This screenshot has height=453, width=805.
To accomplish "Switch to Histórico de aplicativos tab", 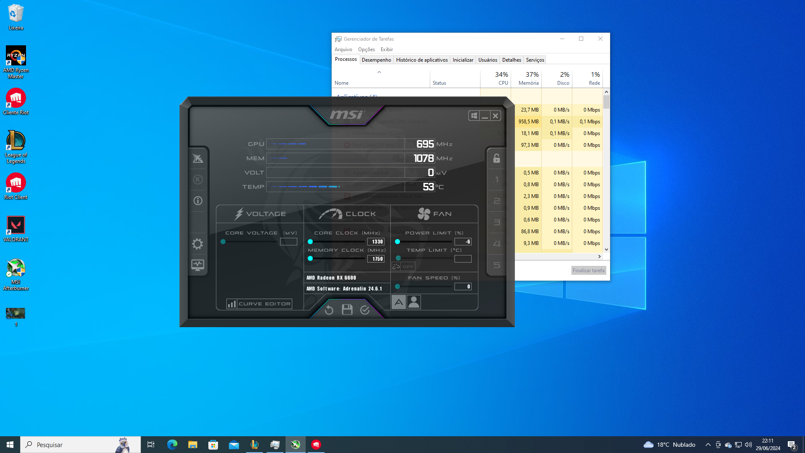I will click(422, 60).
